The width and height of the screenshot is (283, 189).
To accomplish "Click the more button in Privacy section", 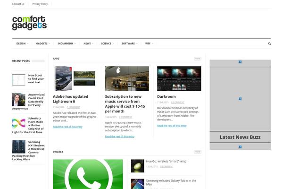I will [x=198, y=152].
